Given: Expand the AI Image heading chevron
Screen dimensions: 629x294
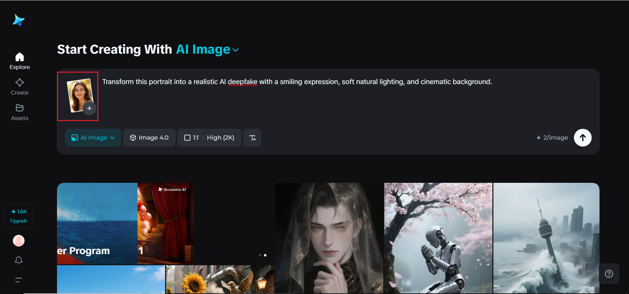Looking at the screenshot, I should (236, 50).
